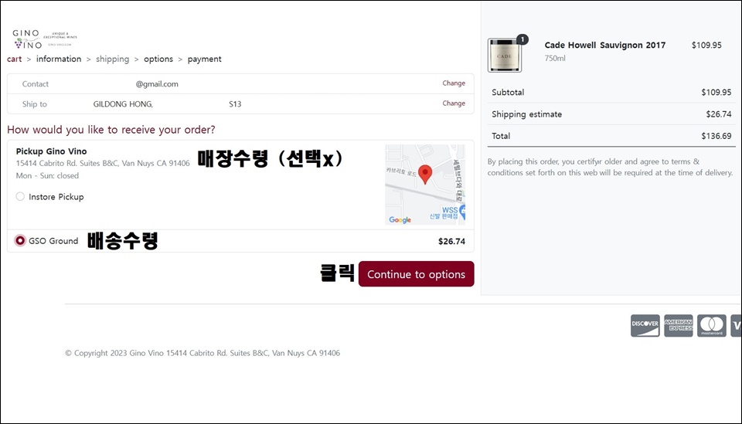Click Change next to Contact email
The width and height of the screenshot is (742, 424).
tap(454, 83)
